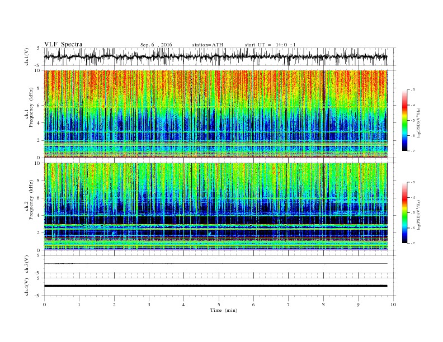Click the color bar beside ch.2 spectrogram
Image resolution: width=443 pixels, height=342 pixels.
pyautogui.click(x=405, y=212)
